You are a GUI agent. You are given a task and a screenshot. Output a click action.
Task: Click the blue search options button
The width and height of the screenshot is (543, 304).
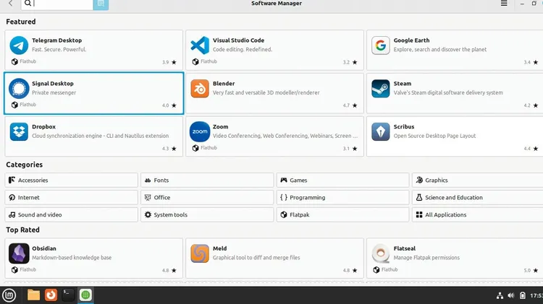(x=101, y=4)
